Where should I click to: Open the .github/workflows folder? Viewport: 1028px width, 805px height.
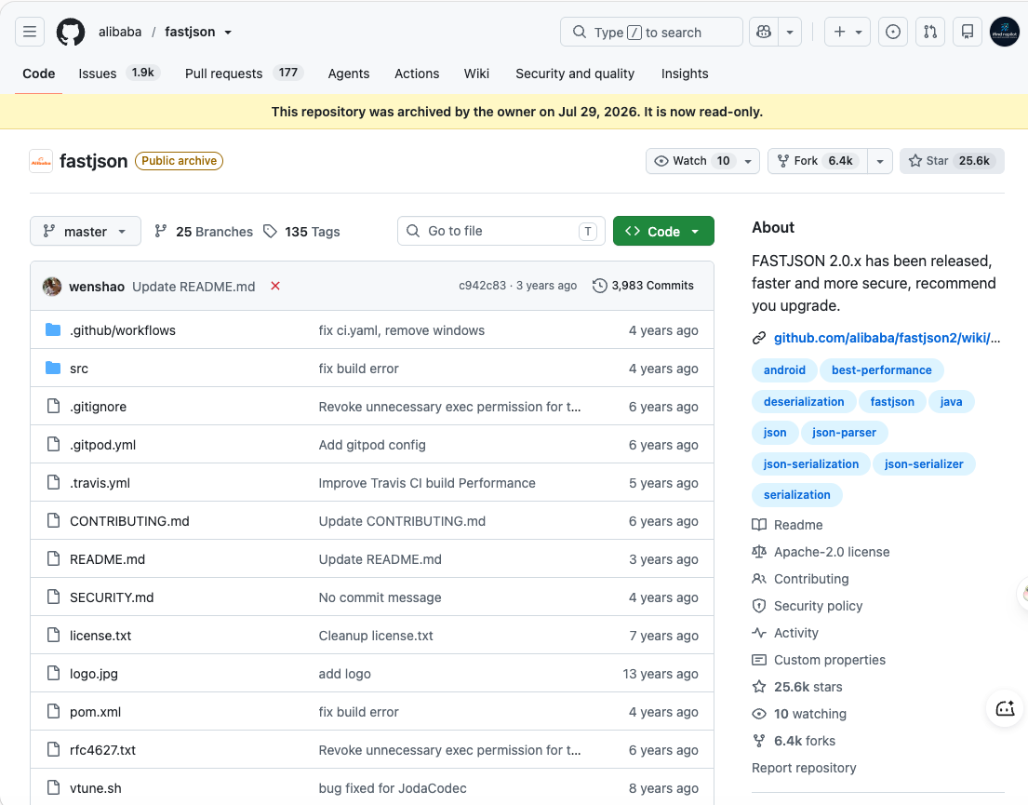click(x=123, y=330)
